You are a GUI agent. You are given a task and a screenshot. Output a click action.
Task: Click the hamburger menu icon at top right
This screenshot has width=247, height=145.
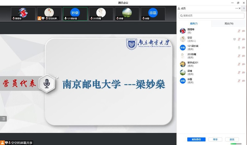click(x=244, y=9)
